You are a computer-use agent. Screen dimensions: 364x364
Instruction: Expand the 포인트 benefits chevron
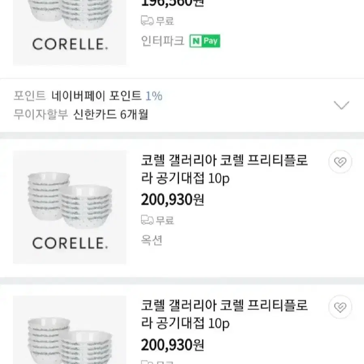point(341,105)
